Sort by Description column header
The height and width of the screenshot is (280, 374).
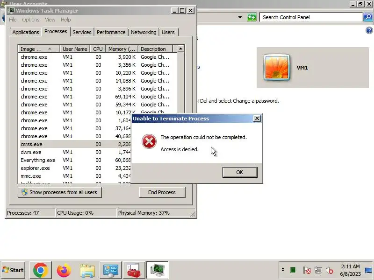(155, 49)
